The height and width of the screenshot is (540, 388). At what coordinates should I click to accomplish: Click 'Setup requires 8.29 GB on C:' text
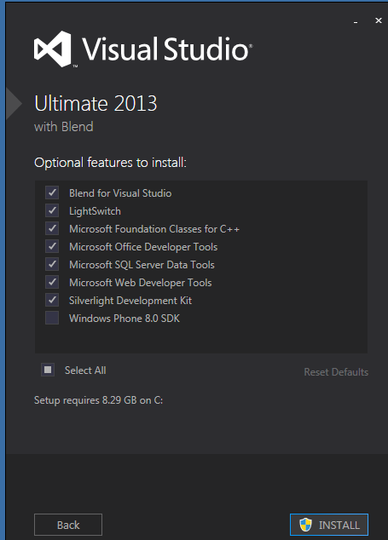click(98, 400)
